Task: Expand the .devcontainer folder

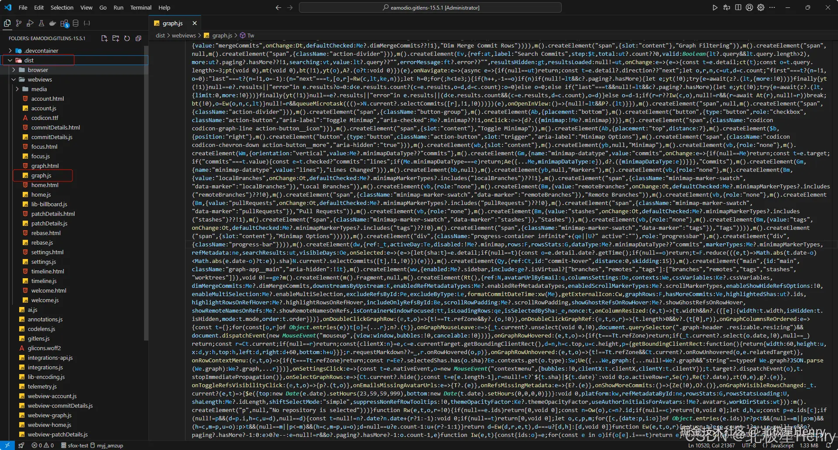Action: [10, 51]
